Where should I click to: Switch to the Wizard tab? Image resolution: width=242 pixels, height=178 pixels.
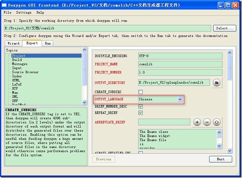14,43
